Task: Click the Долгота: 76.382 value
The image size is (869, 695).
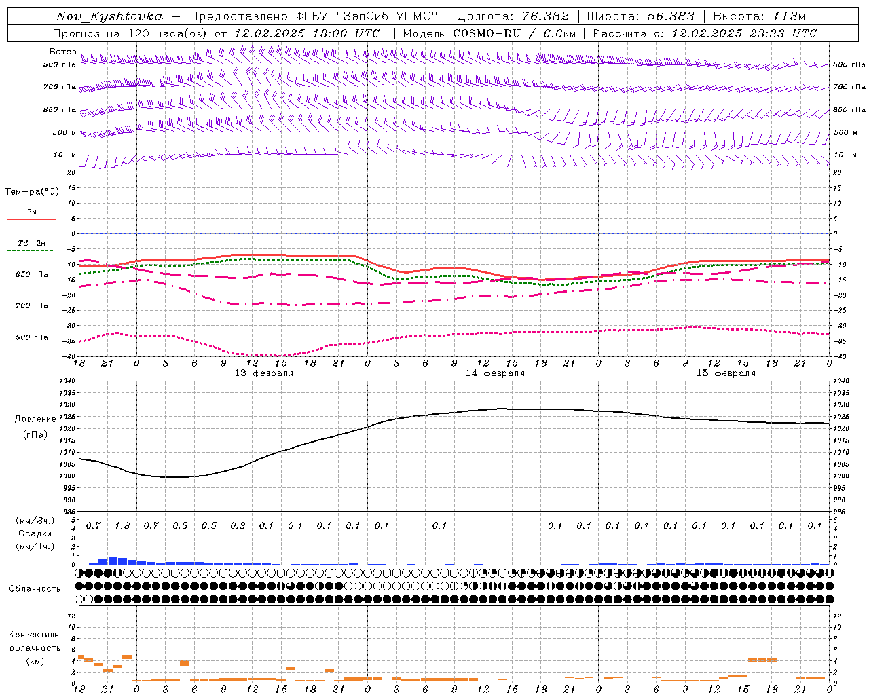Action: point(513,16)
